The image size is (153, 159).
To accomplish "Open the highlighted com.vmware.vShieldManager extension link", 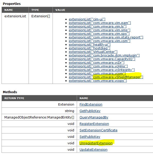I will click(x=106, y=77).
